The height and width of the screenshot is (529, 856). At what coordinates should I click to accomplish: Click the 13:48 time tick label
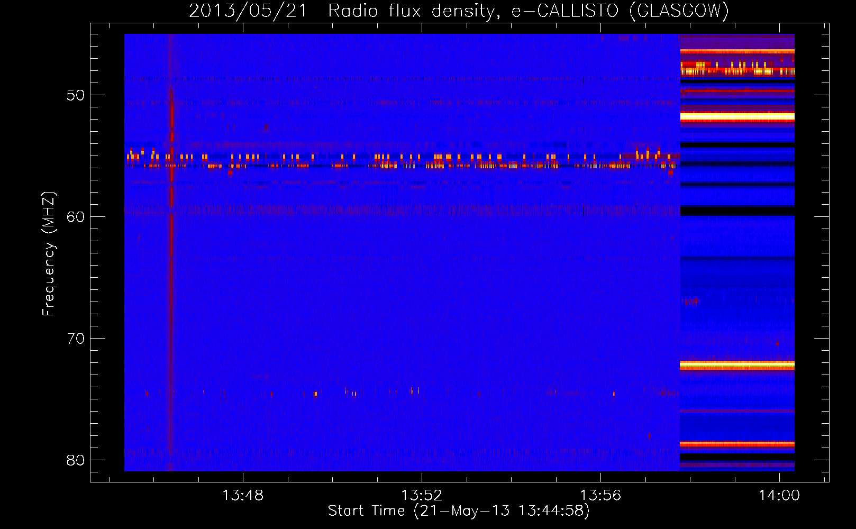click(243, 496)
